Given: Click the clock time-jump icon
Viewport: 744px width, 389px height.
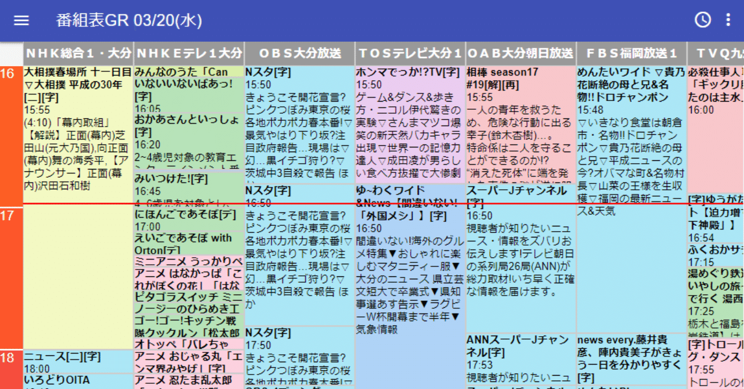Looking at the screenshot, I should (703, 20).
